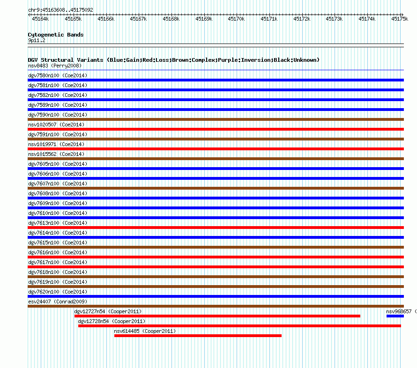
Task: Click the dgv12727n54 (Cooper2011) label
Action: point(108,311)
